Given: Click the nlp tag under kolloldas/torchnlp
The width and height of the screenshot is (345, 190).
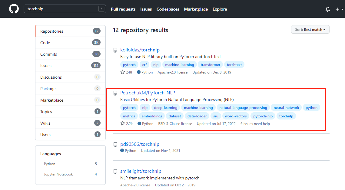Looking at the screenshot, I should tap(156, 64).
